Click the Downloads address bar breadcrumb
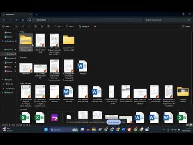This screenshot has height=145, width=193. point(41,20)
